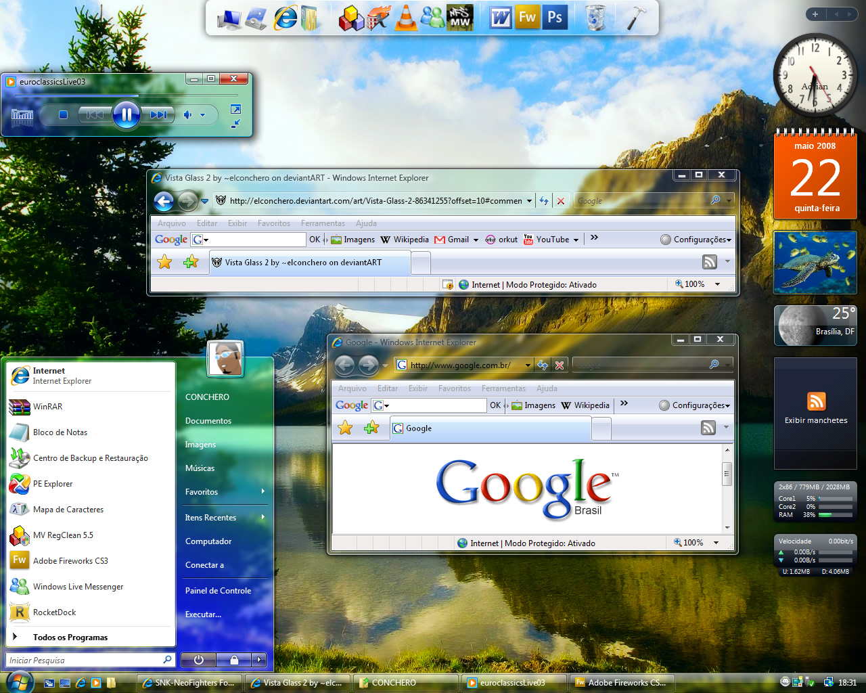Screen dimensions: 866x693
Task: Open Ferramentas menu in deviantART IE window
Action: 323,223
